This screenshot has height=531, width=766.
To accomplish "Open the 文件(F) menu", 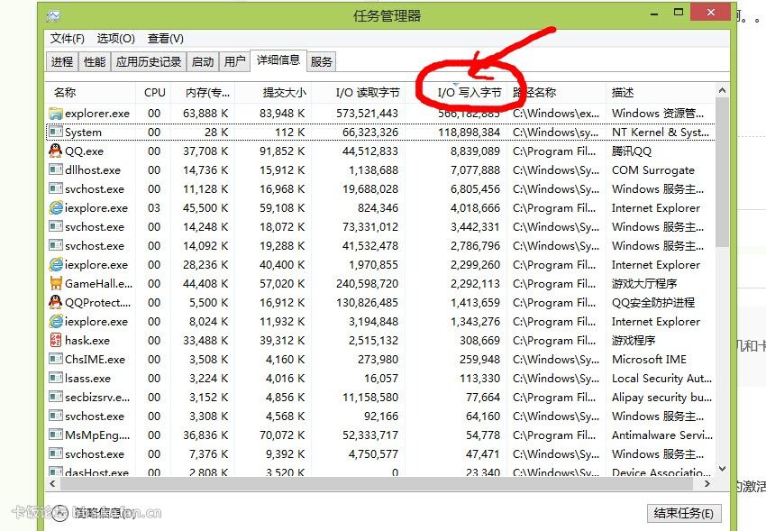I will (x=68, y=38).
